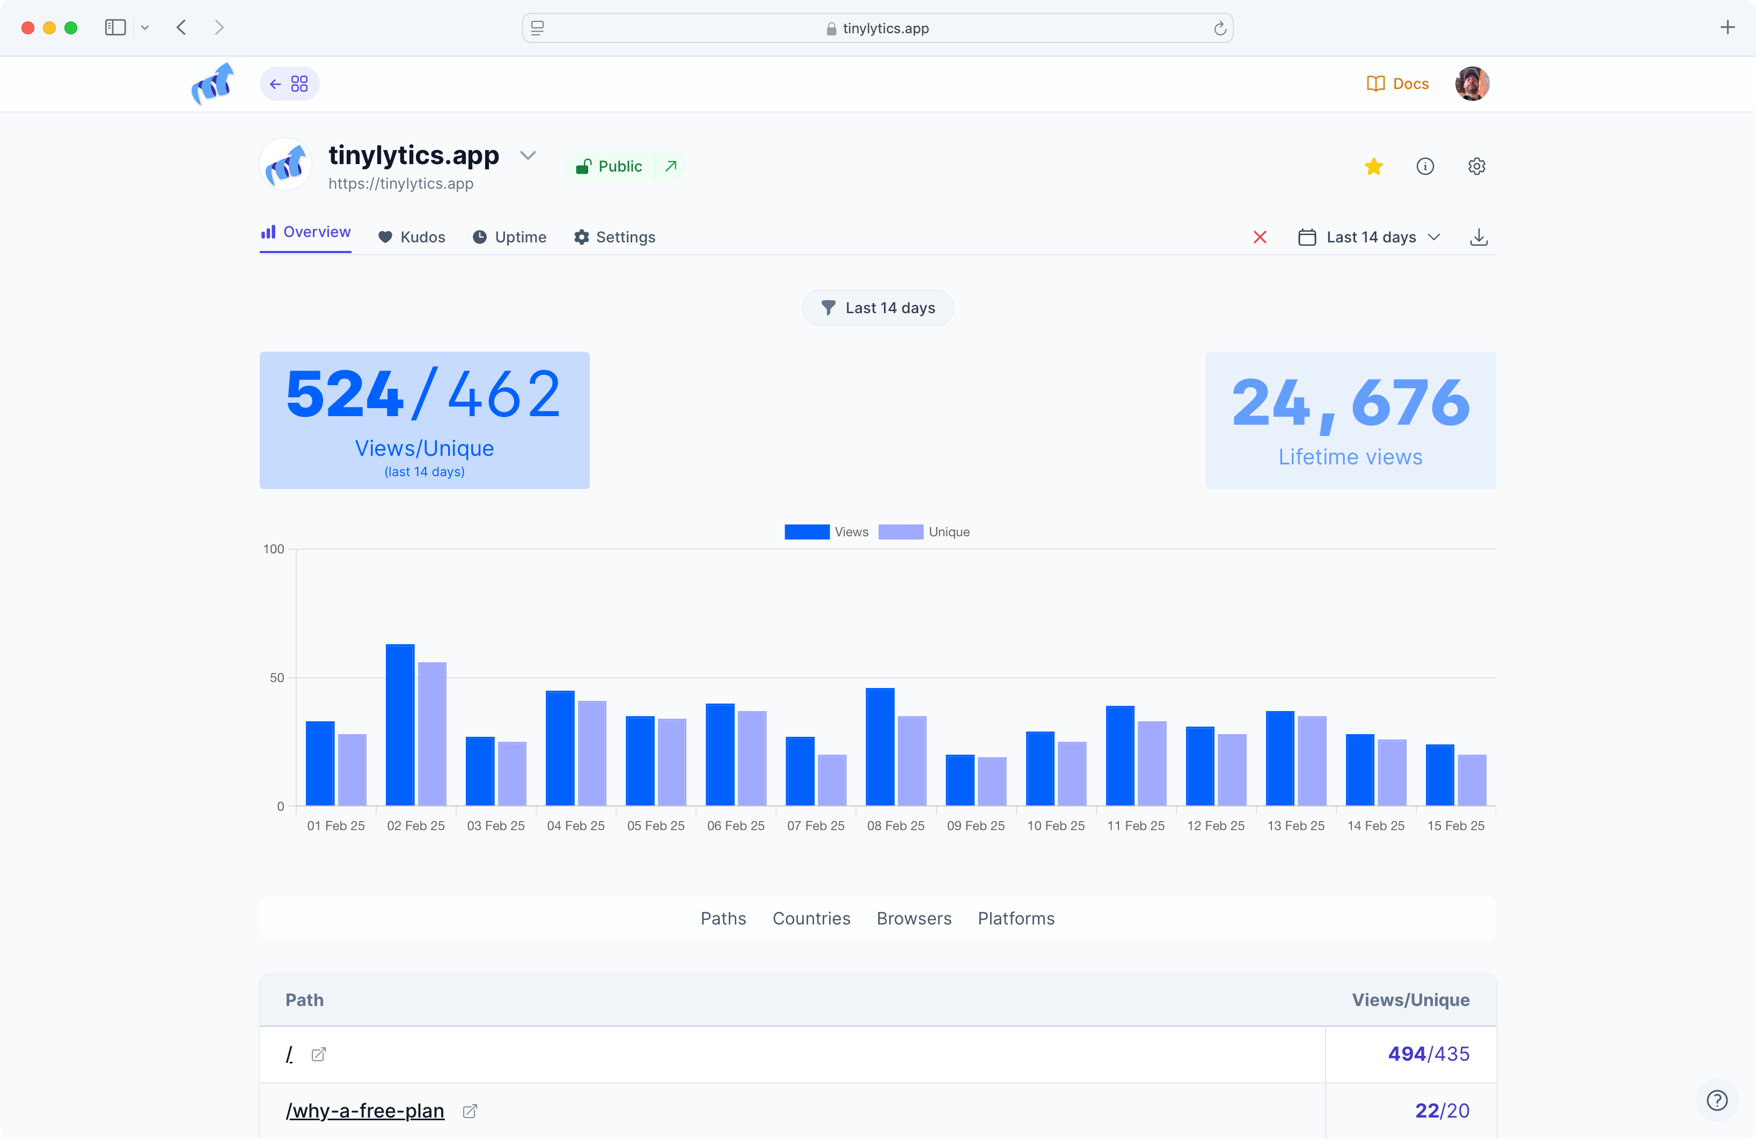
Task: Click the Last 14 days filter pill
Action: point(878,308)
